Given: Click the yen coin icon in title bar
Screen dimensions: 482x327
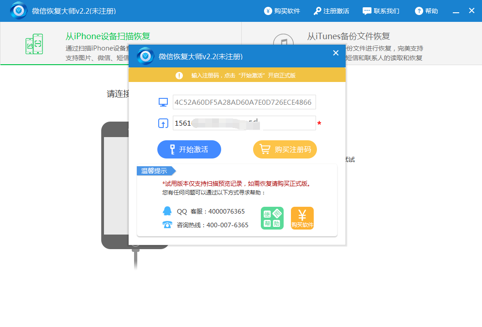Looking at the screenshot, I should pos(268,11).
